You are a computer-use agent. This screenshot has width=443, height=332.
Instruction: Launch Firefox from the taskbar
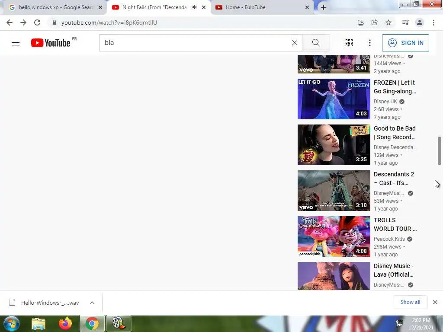[65, 323]
